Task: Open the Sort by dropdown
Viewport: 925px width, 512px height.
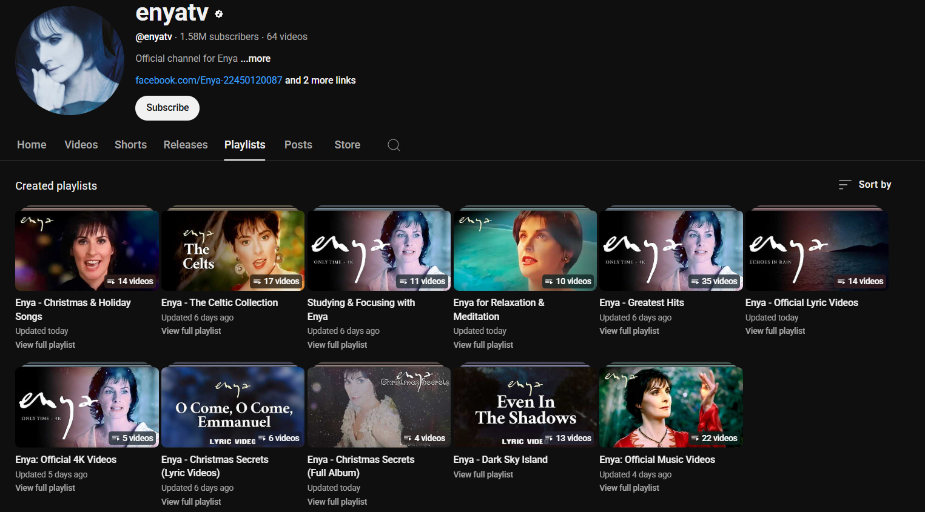Action: click(x=865, y=185)
